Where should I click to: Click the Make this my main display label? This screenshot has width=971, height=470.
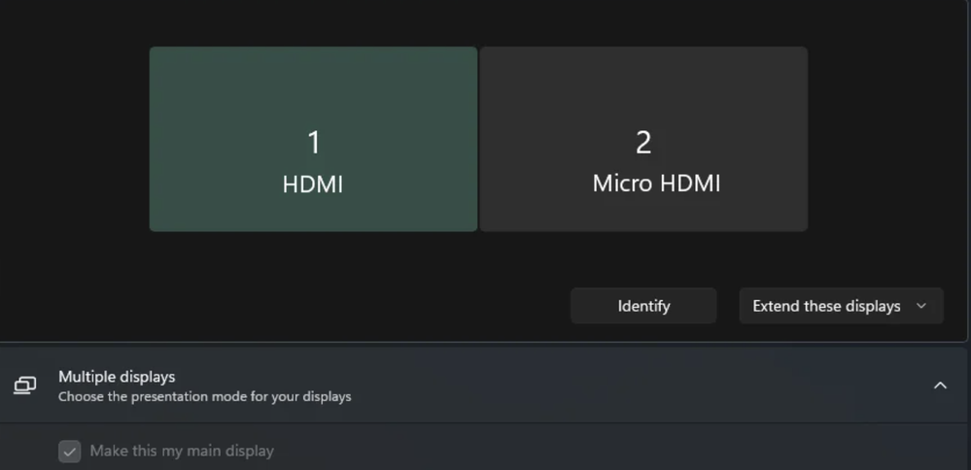coord(182,451)
